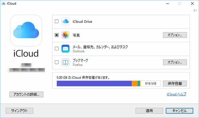This screenshot has height=118, width=199.
Task: Open オプション for ブックマーク
Action: point(175,62)
